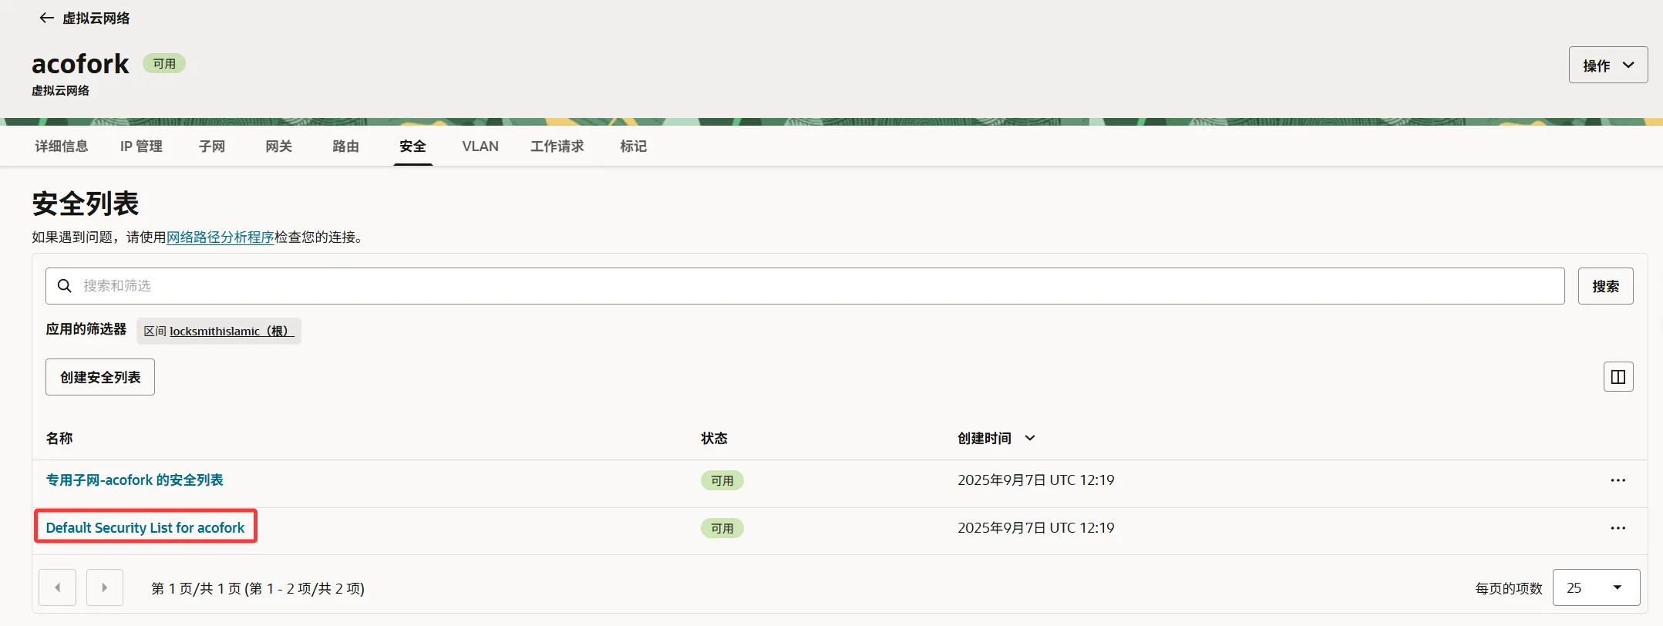Open the column settings icon

pyautogui.click(x=1618, y=377)
